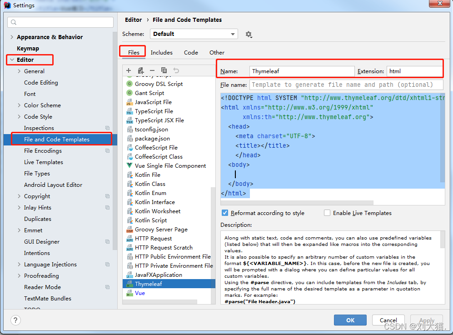Expand the Appearance & Behavior section
Viewport: 453px width, 335px height.
12,37
